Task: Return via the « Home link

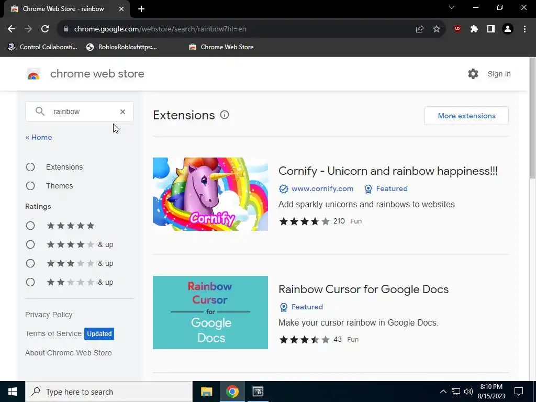Action: pos(39,138)
